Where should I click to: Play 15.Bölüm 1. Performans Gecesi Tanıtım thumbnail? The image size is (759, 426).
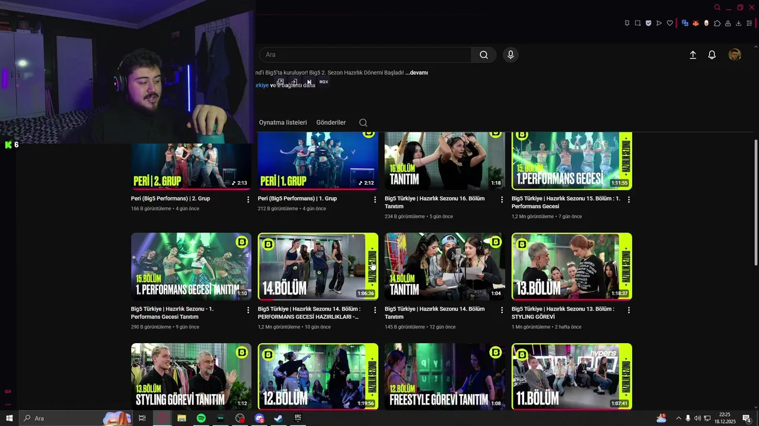point(191,266)
